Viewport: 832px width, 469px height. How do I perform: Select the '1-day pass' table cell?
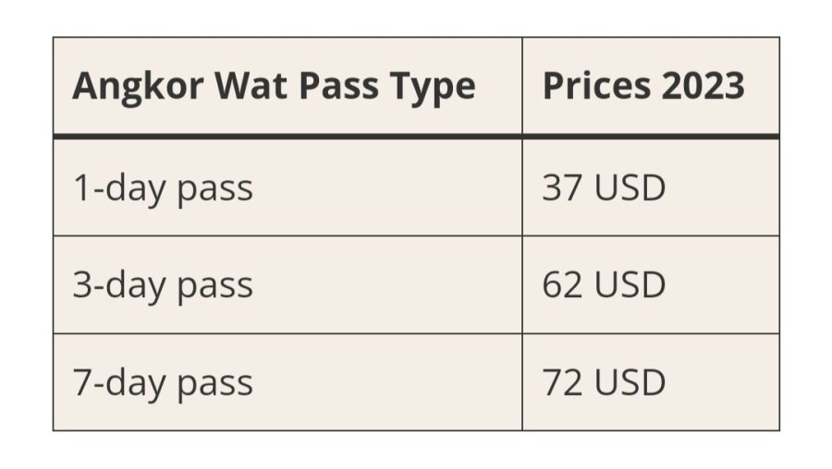click(x=288, y=187)
